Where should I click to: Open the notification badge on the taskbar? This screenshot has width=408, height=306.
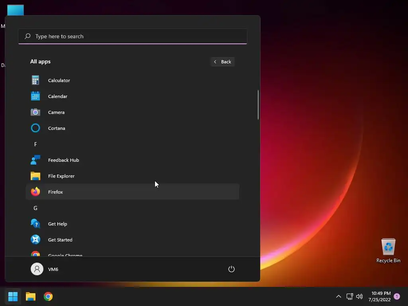click(x=397, y=296)
